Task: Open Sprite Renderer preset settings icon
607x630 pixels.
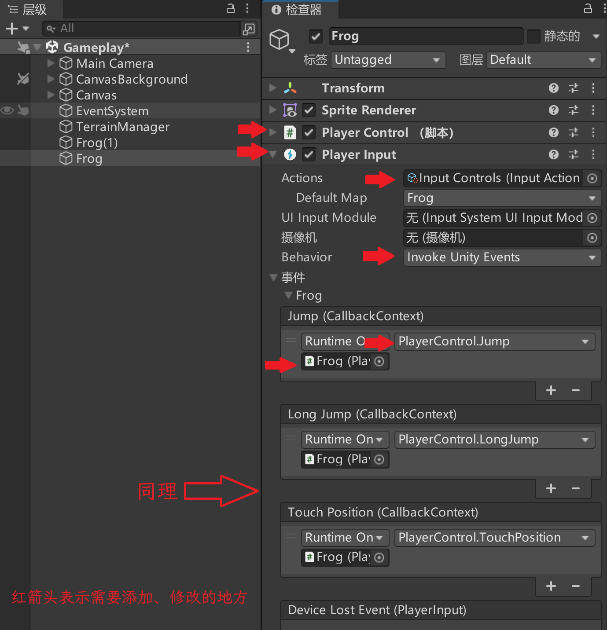Action: 574,110
